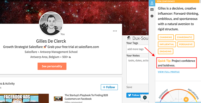
Task: Click the + Follow button
Action: (109, 87)
